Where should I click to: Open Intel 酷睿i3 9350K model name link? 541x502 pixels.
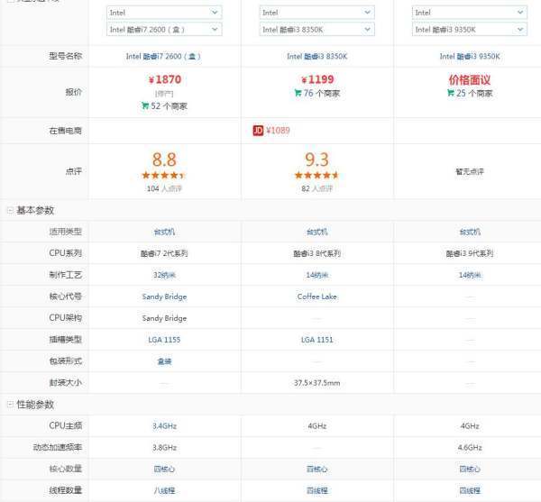tap(470, 56)
